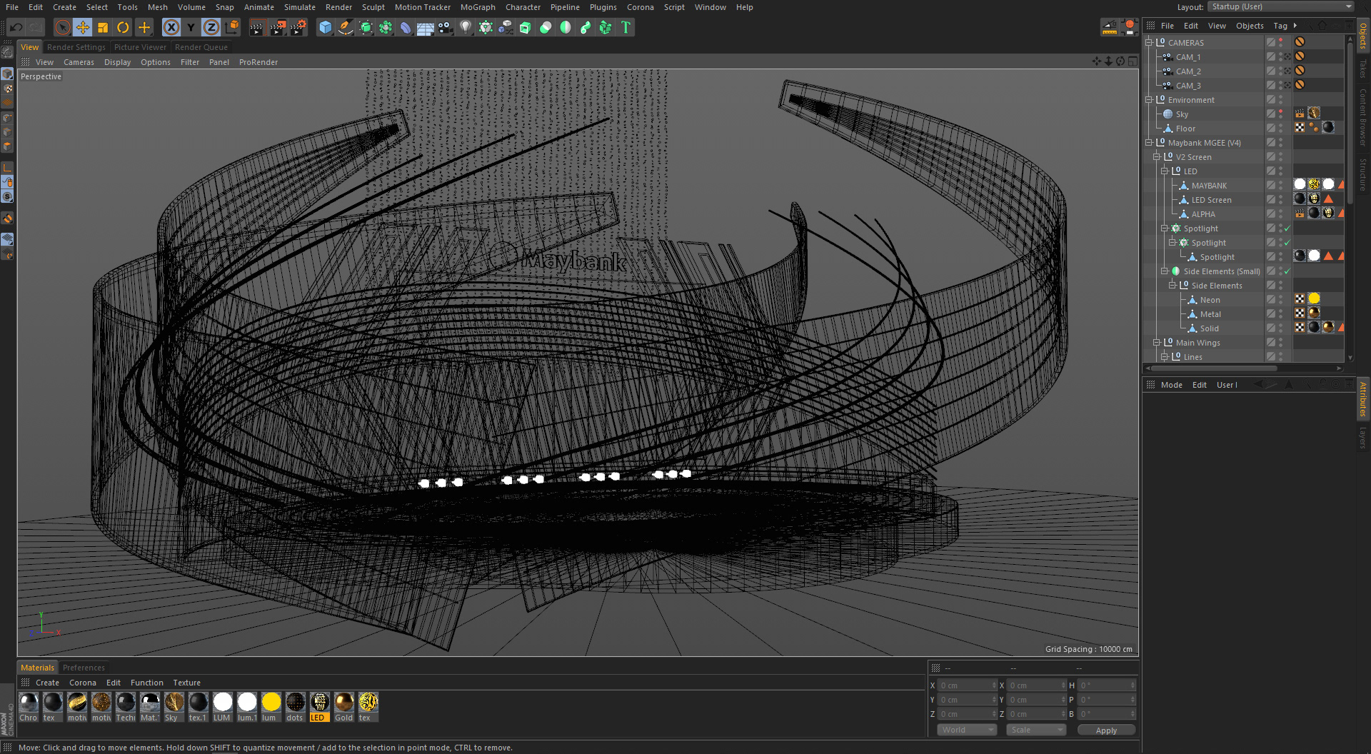The width and height of the screenshot is (1371, 754).
Task: Select the Live Selection tool
Action: click(63, 27)
